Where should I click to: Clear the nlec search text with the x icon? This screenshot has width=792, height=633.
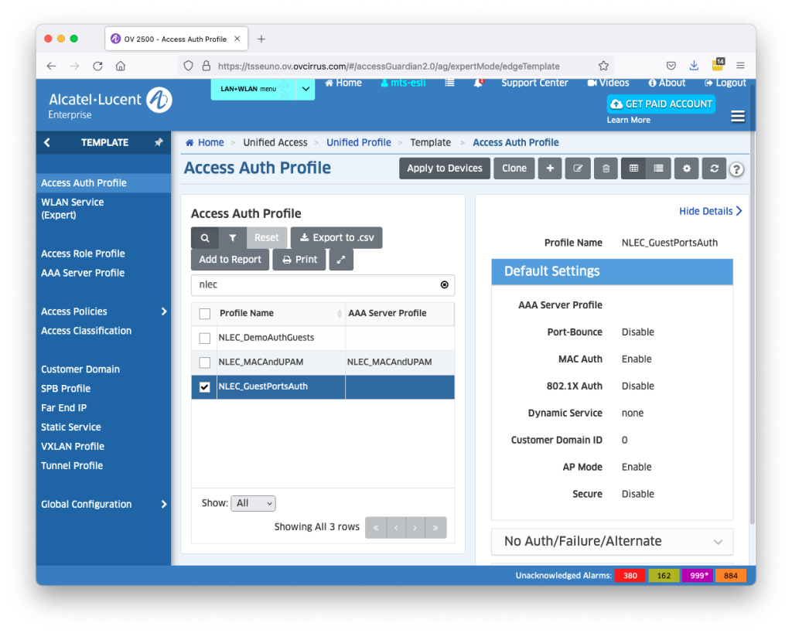point(444,285)
